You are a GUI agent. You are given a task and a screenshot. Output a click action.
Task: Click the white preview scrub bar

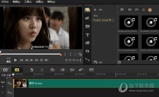click(x=30, y=54)
